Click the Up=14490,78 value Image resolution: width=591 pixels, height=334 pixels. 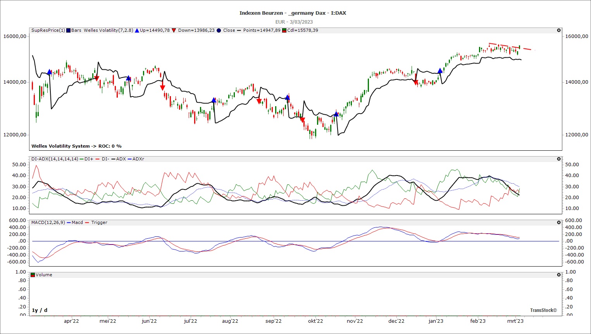pos(155,30)
